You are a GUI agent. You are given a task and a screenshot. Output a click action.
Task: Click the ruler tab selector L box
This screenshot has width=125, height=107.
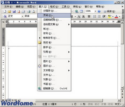(3, 22)
